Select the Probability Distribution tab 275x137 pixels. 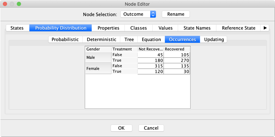(61, 28)
